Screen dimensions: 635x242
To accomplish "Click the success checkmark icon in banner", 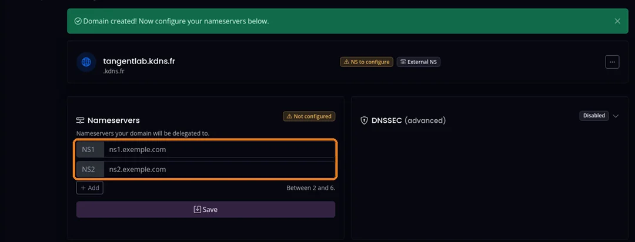I will pos(78,21).
